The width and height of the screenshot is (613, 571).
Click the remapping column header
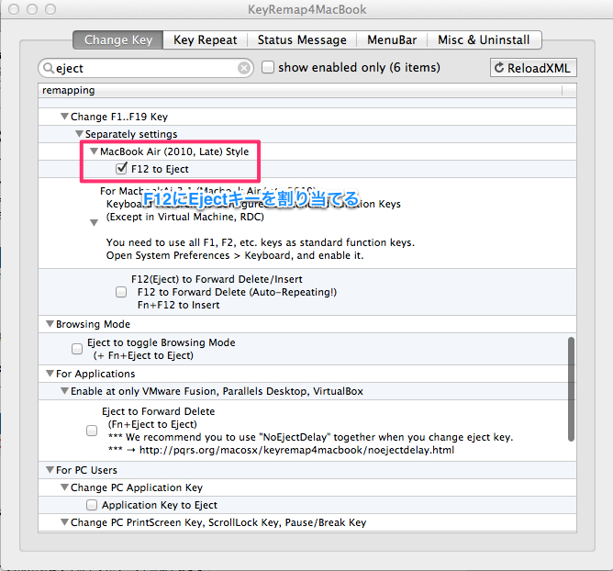[x=300, y=90]
